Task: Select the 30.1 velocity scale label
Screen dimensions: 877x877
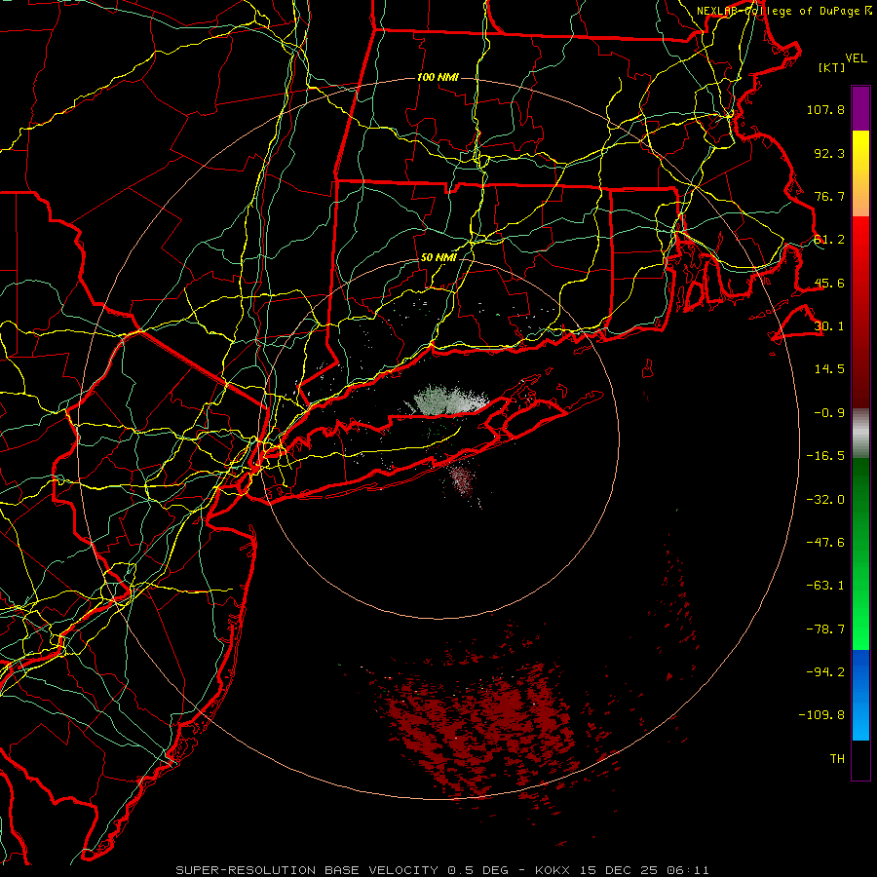Action: pos(829,326)
